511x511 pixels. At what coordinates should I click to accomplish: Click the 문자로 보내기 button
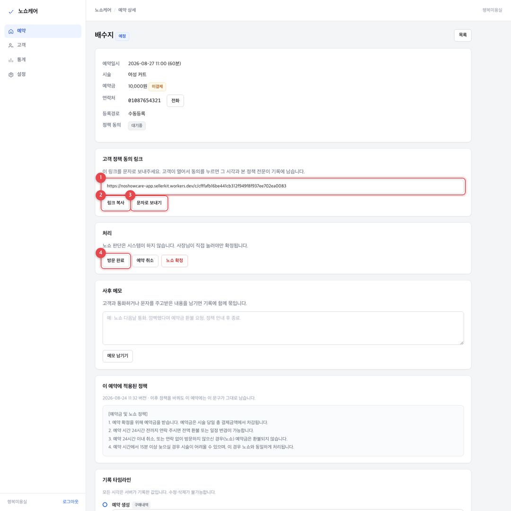[149, 203]
